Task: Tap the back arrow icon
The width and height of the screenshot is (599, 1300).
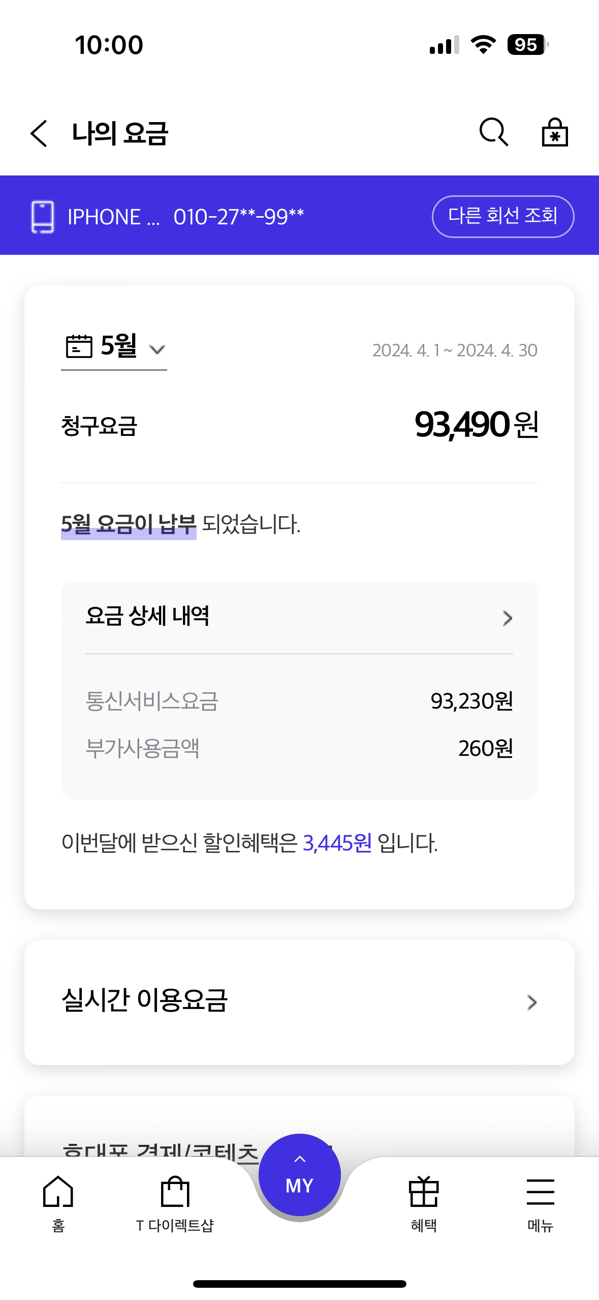Action: 39,134
